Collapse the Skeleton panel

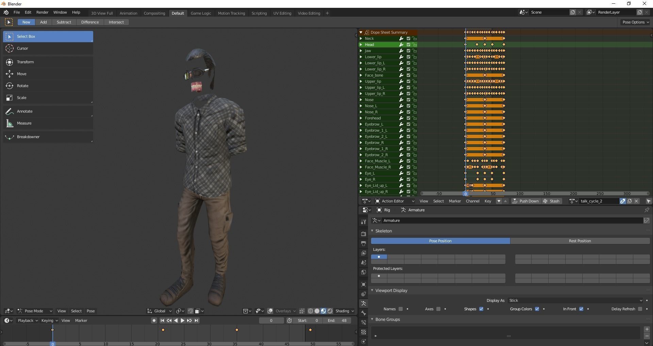tap(372, 231)
